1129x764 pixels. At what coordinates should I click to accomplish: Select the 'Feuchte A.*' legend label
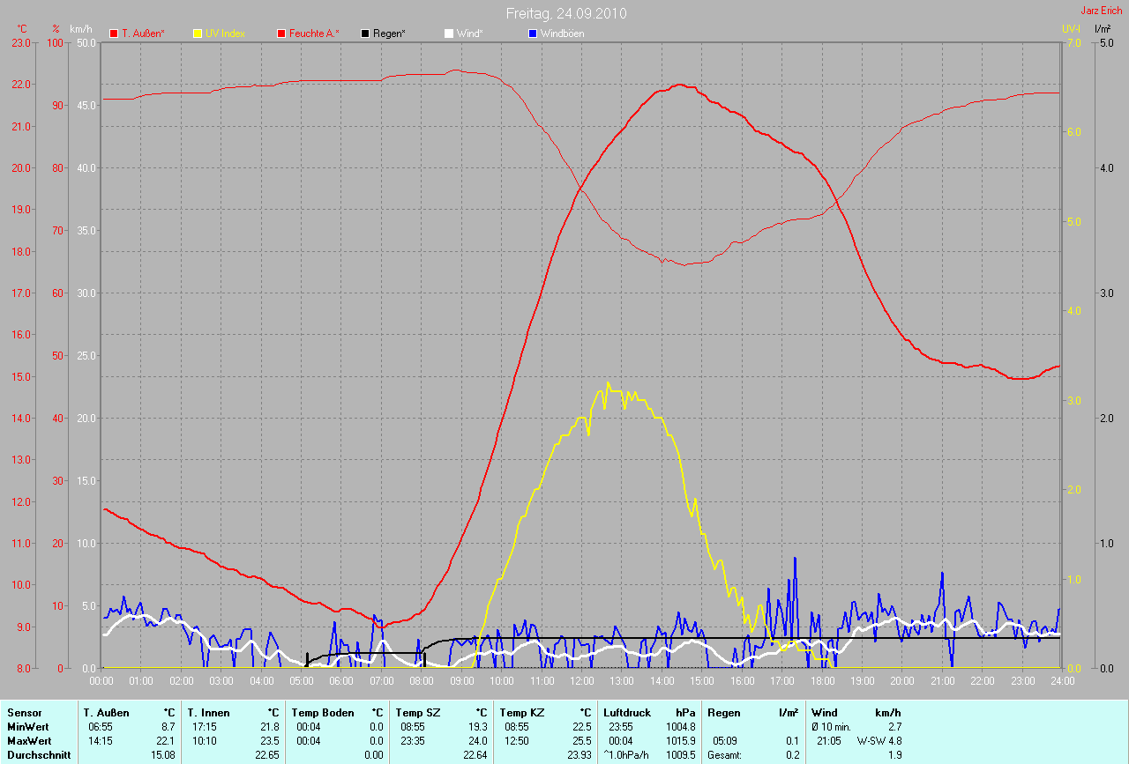pyautogui.click(x=314, y=33)
